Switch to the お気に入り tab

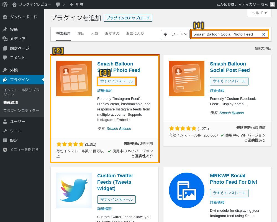click(135, 34)
